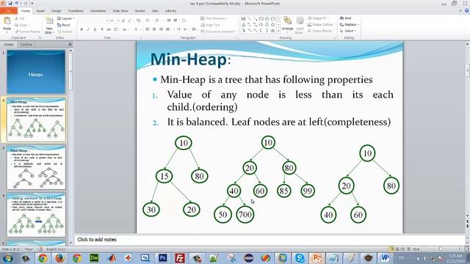Screen dimensions: 470x264
Task: Open the Shape Outline color menu
Action: (x=320, y=24)
